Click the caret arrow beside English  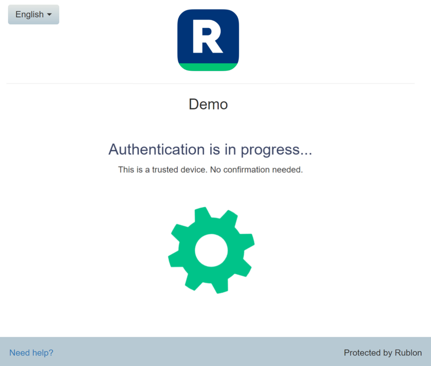[x=49, y=15]
